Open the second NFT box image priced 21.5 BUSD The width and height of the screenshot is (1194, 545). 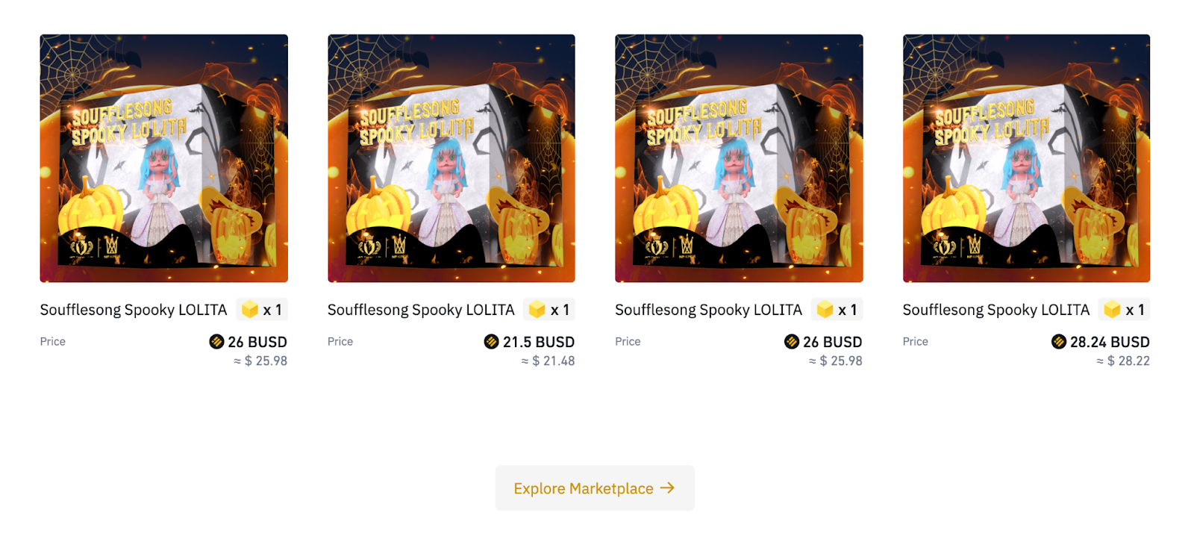click(x=451, y=158)
